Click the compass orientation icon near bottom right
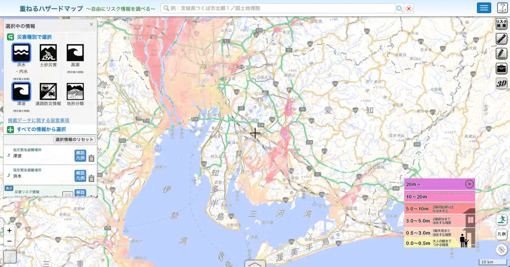The width and height of the screenshot is (510, 267). click(x=501, y=248)
